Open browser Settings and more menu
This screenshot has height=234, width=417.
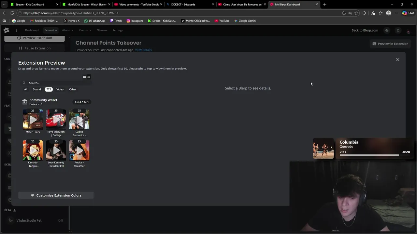(396, 13)
